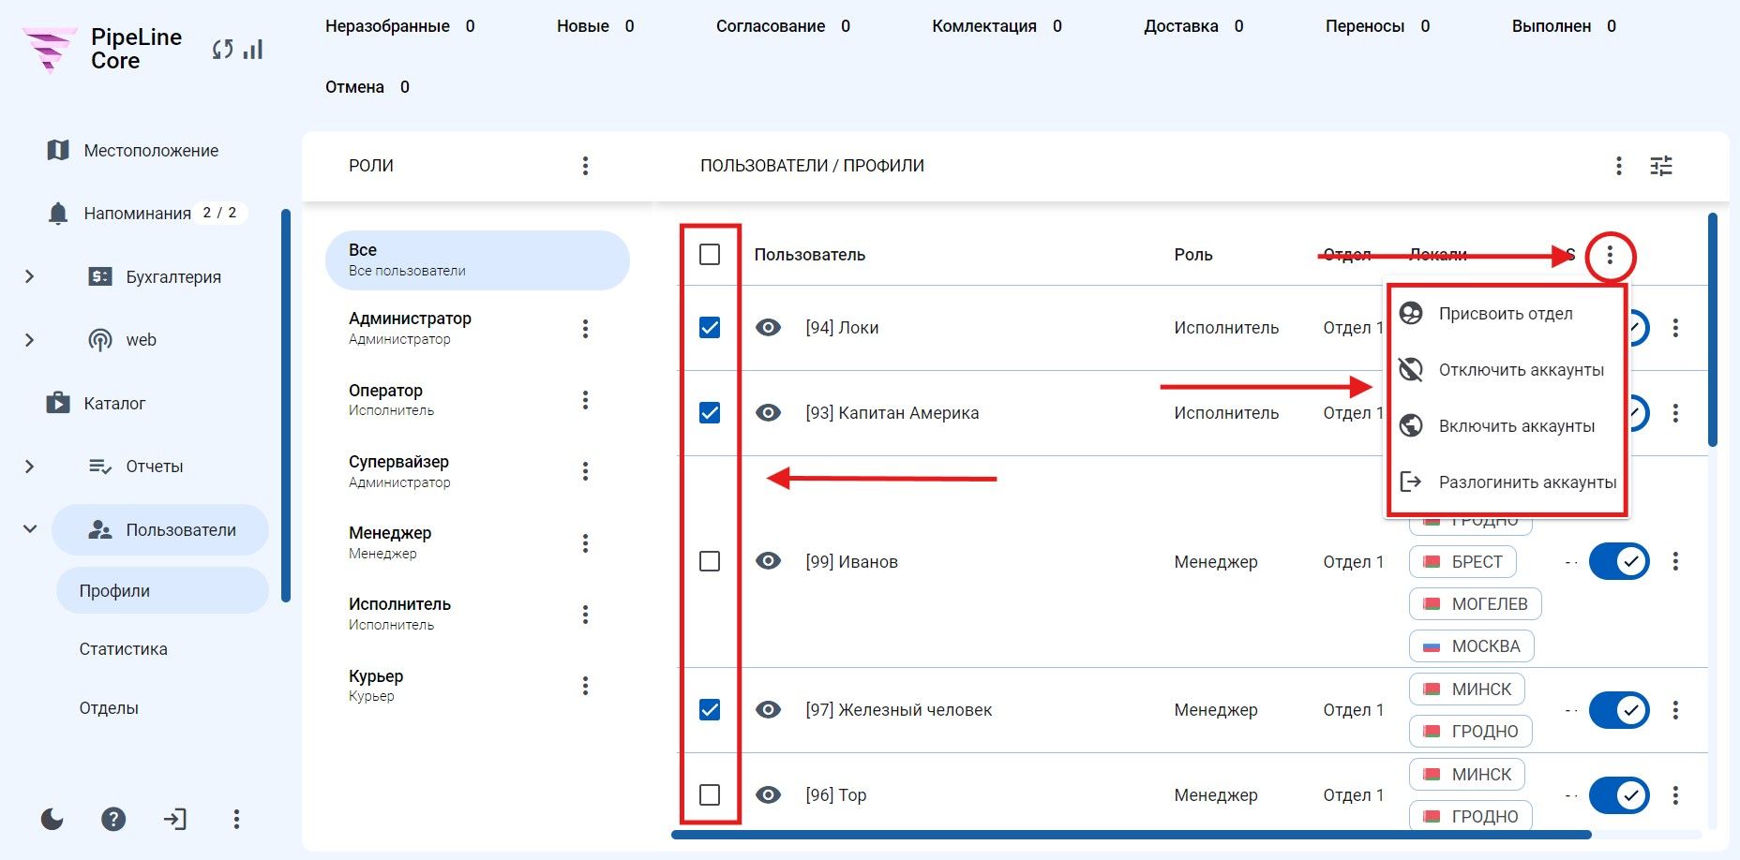Open options menu for Администратор role
The width and height of the screenshot is (1740, 860).
pos(585,328)
